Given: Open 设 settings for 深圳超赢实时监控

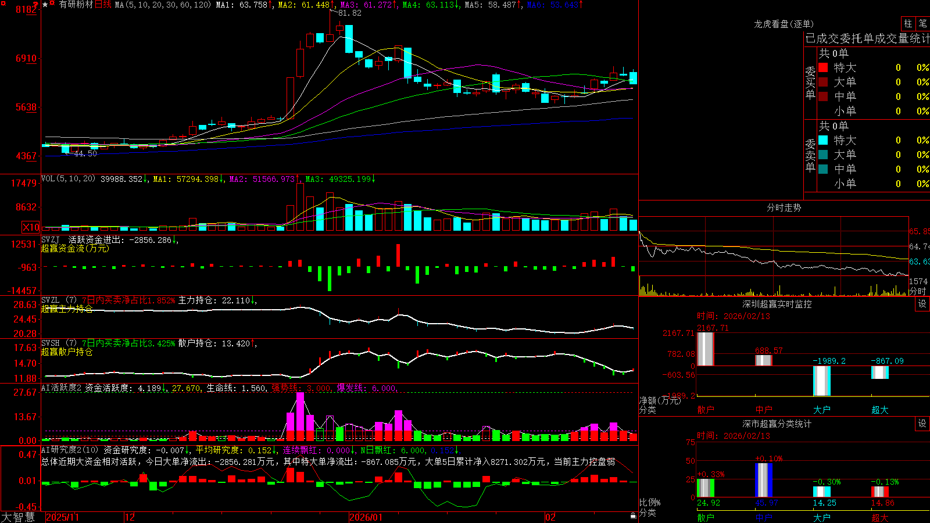Looking at the screenshot, I should tap(922, 304).
